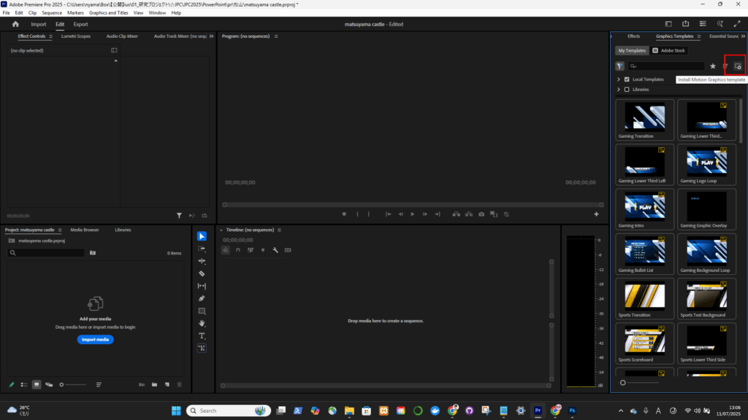This screenshot has height=420, width=748.
Task: Switch to the Adobe Stock button
Action: pos(669,50)
